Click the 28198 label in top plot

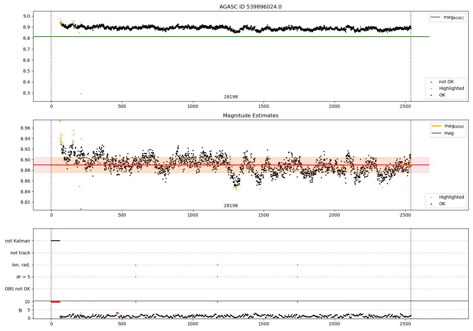pos(231,97)
